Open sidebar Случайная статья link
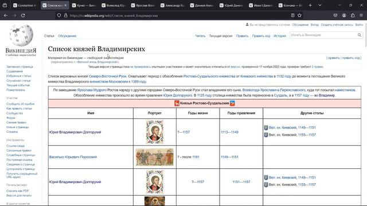The height and width of the screenshot is (206, 367). [x=18, y=81]
